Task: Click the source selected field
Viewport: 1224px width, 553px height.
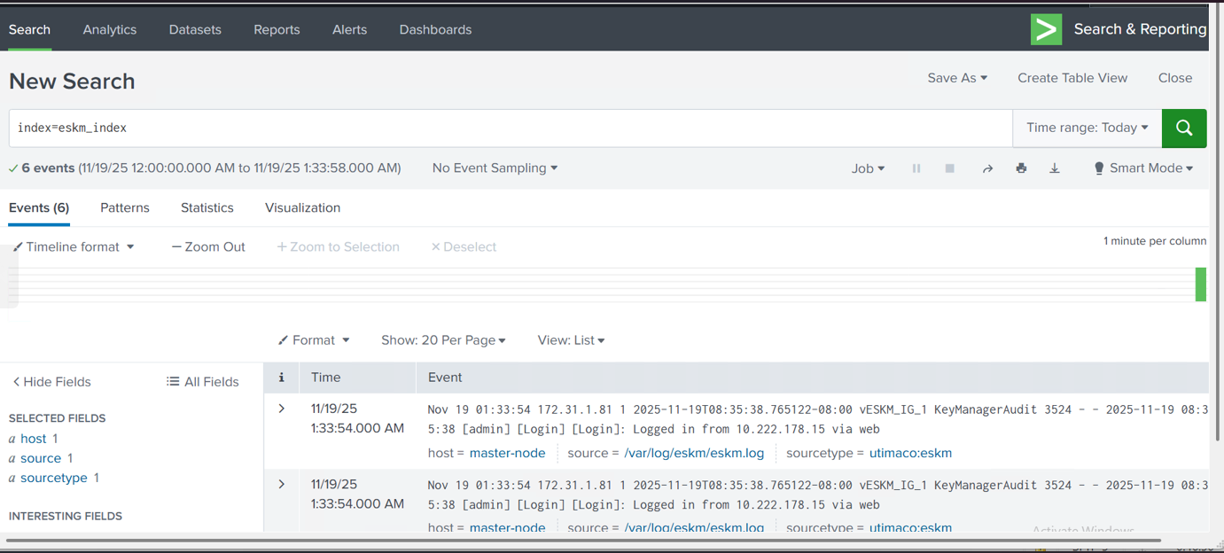Action: coord(41,458)
